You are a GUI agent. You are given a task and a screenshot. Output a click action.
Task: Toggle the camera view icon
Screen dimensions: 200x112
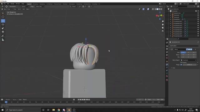pos(162,28)
